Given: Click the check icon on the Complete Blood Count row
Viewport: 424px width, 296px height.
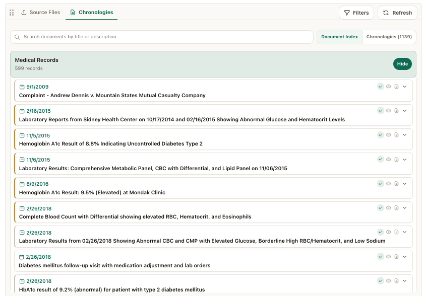Looking at the screenshot, I should (381, 208).
